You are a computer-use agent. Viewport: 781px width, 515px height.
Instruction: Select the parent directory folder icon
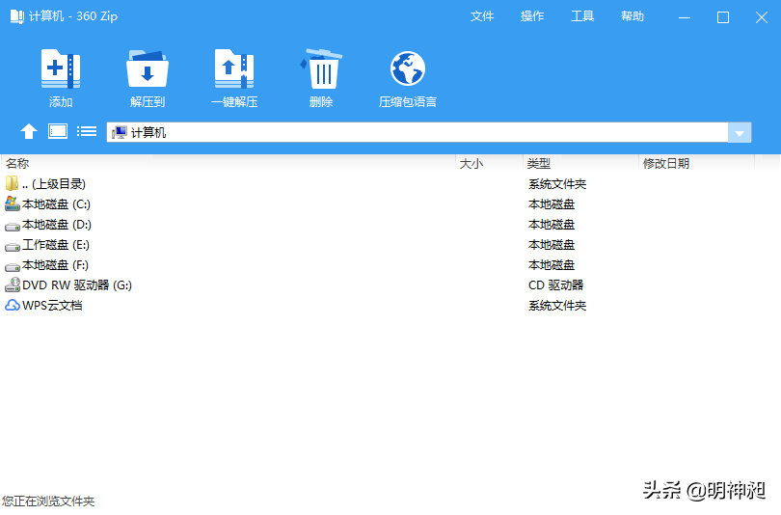(x=12, y=183)
